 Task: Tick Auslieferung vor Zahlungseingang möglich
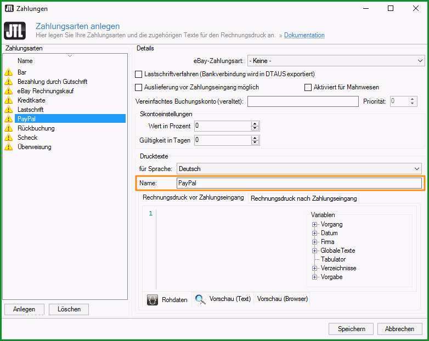(139, 87)
